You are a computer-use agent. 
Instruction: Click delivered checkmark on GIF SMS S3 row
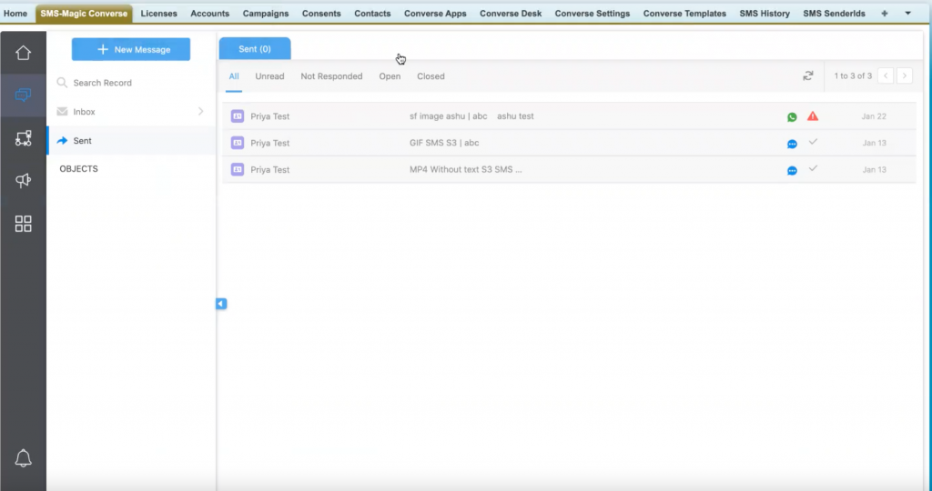813,142
